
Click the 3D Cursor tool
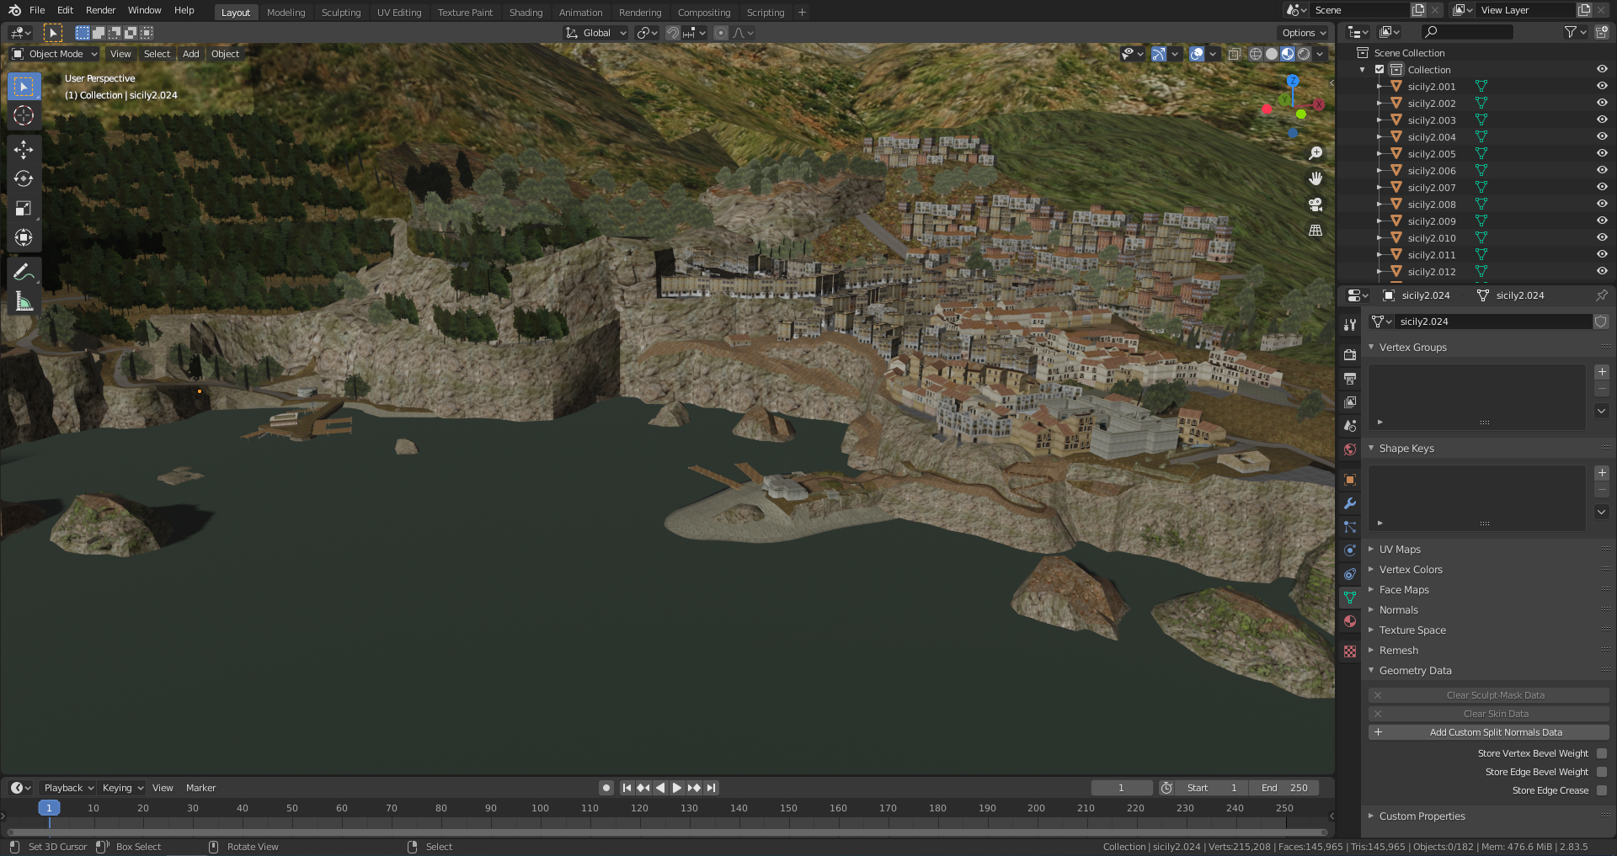pos(24,115)
